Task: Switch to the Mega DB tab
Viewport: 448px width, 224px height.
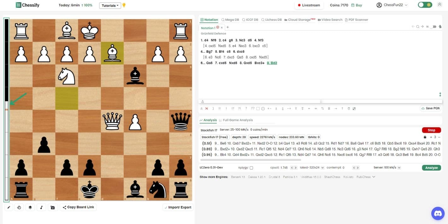Action: [230, 20]
